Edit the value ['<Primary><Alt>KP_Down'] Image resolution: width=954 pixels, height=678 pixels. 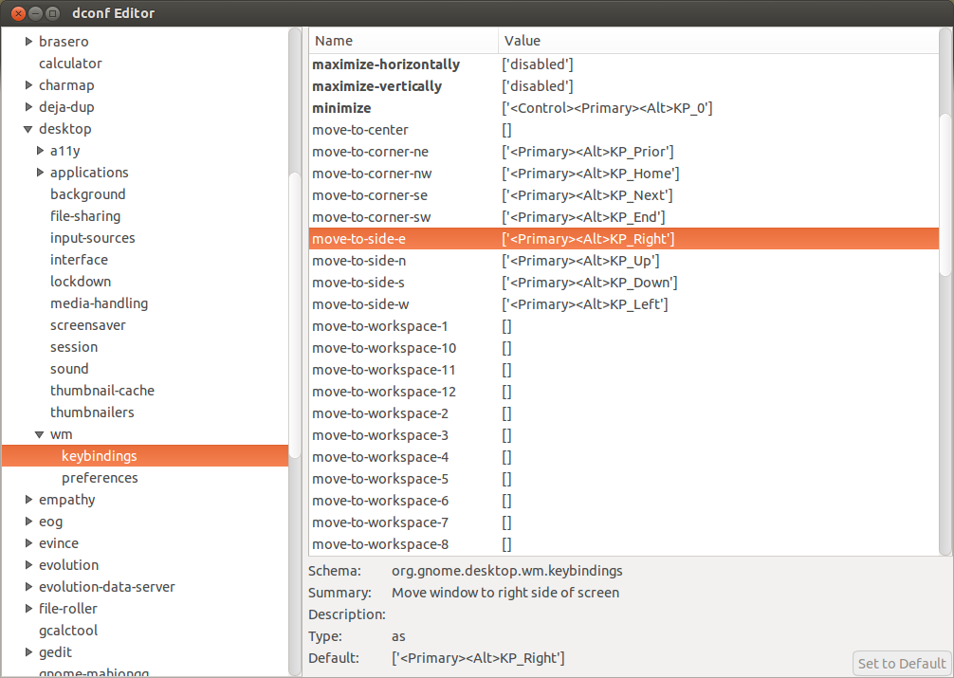(x=589, y=283)
